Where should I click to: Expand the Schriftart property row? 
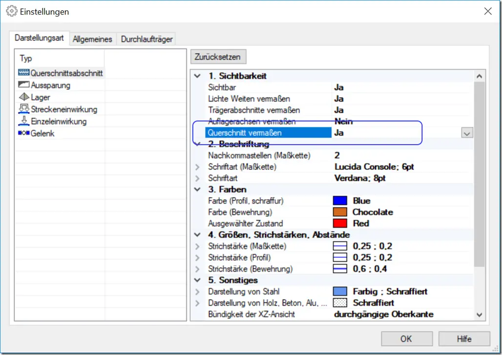click(x=198, y=178)
